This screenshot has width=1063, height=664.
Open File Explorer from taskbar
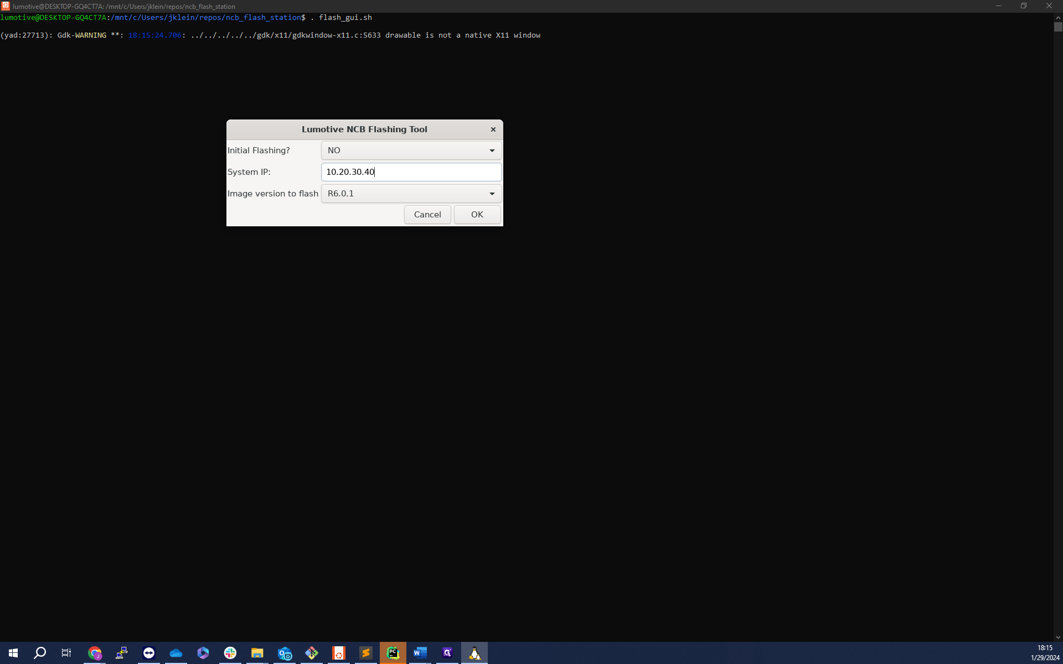[x=257, y=653]
